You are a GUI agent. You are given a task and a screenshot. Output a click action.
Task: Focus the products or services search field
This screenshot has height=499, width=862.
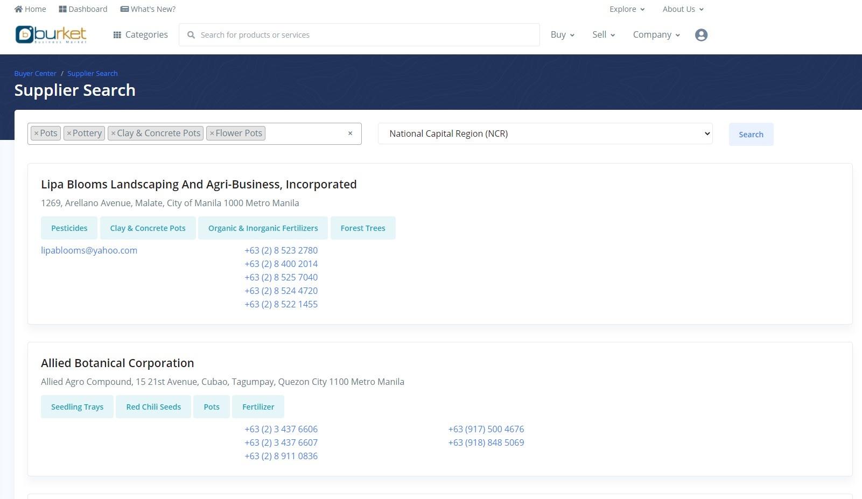tap(359, 35)
